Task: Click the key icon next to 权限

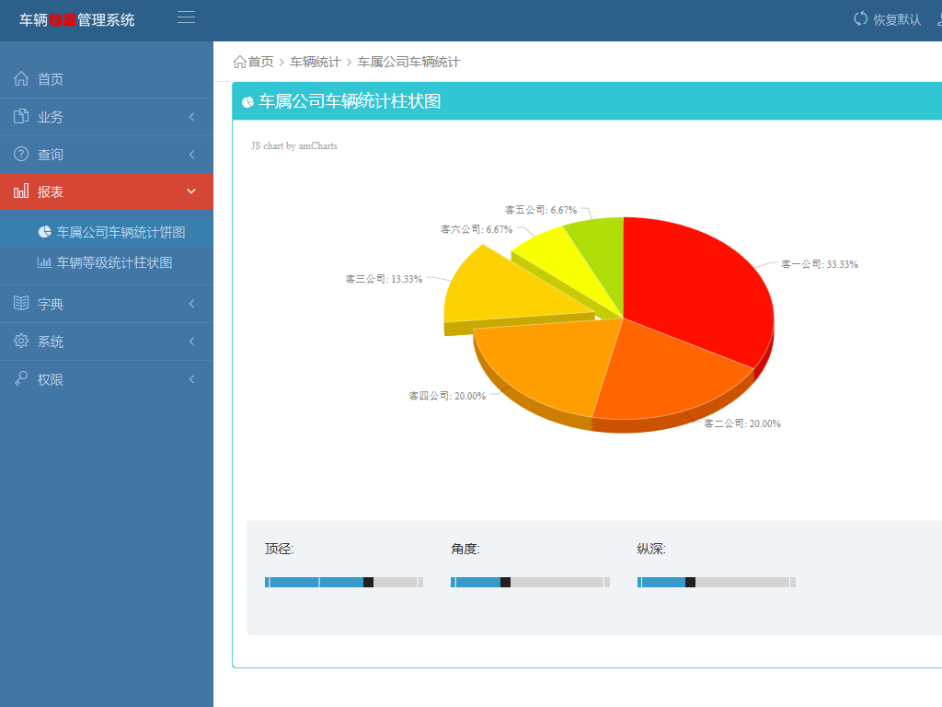Action: tap(21, 377)
